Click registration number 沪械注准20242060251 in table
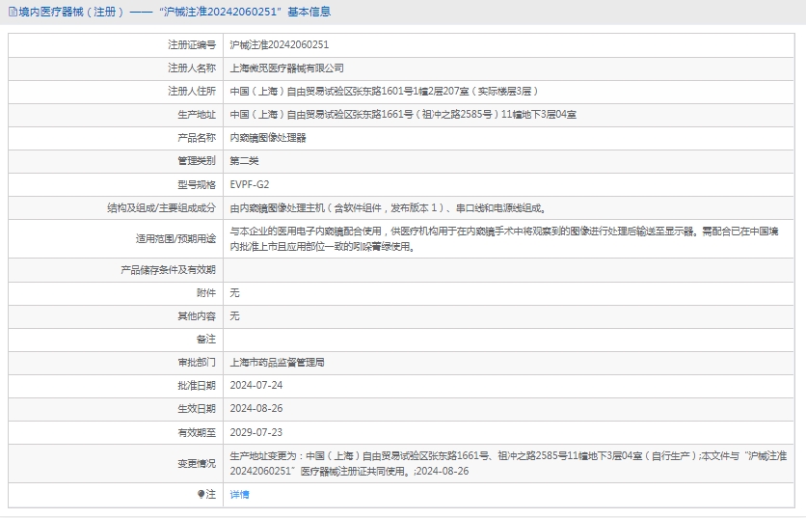Screen dimensions: 806x518 279,44
